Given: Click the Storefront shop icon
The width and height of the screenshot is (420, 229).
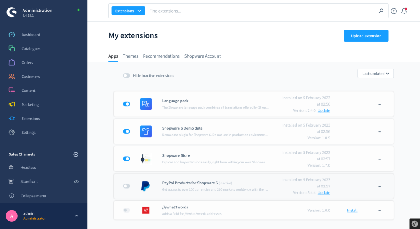Looking at the screenshot, I should [x=11, y=181].
